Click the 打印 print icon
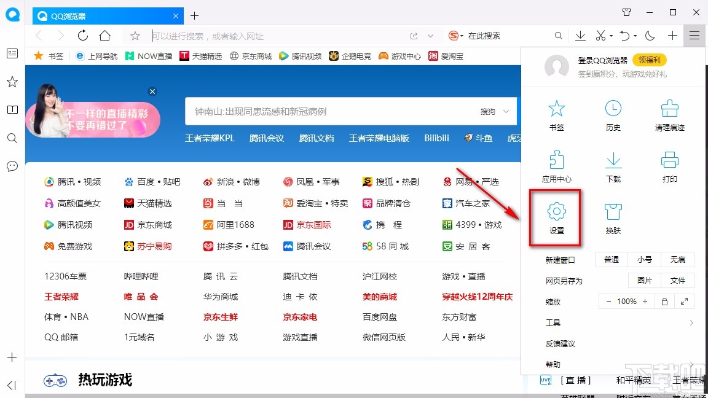This screenshot has width=708, height=398. tap(670, 167)
